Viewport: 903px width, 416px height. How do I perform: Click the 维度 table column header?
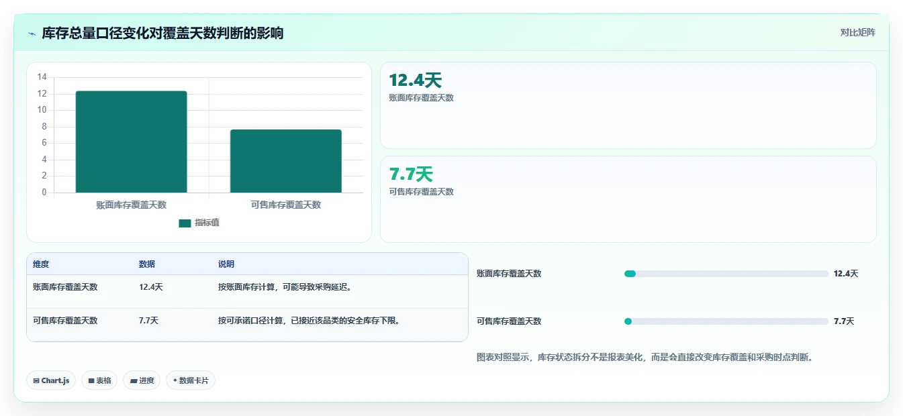pyautogui.click(x=41, y=264)
